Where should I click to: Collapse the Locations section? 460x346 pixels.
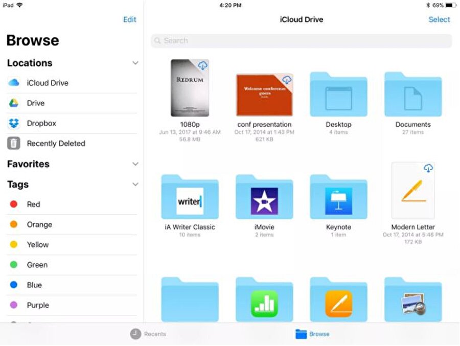(135, 63)
